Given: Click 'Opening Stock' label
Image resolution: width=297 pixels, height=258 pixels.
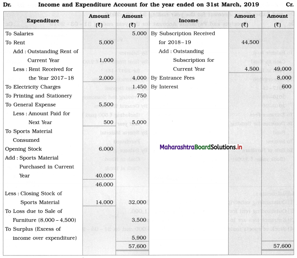Looking at the screenshot, I should coord(24,149).
